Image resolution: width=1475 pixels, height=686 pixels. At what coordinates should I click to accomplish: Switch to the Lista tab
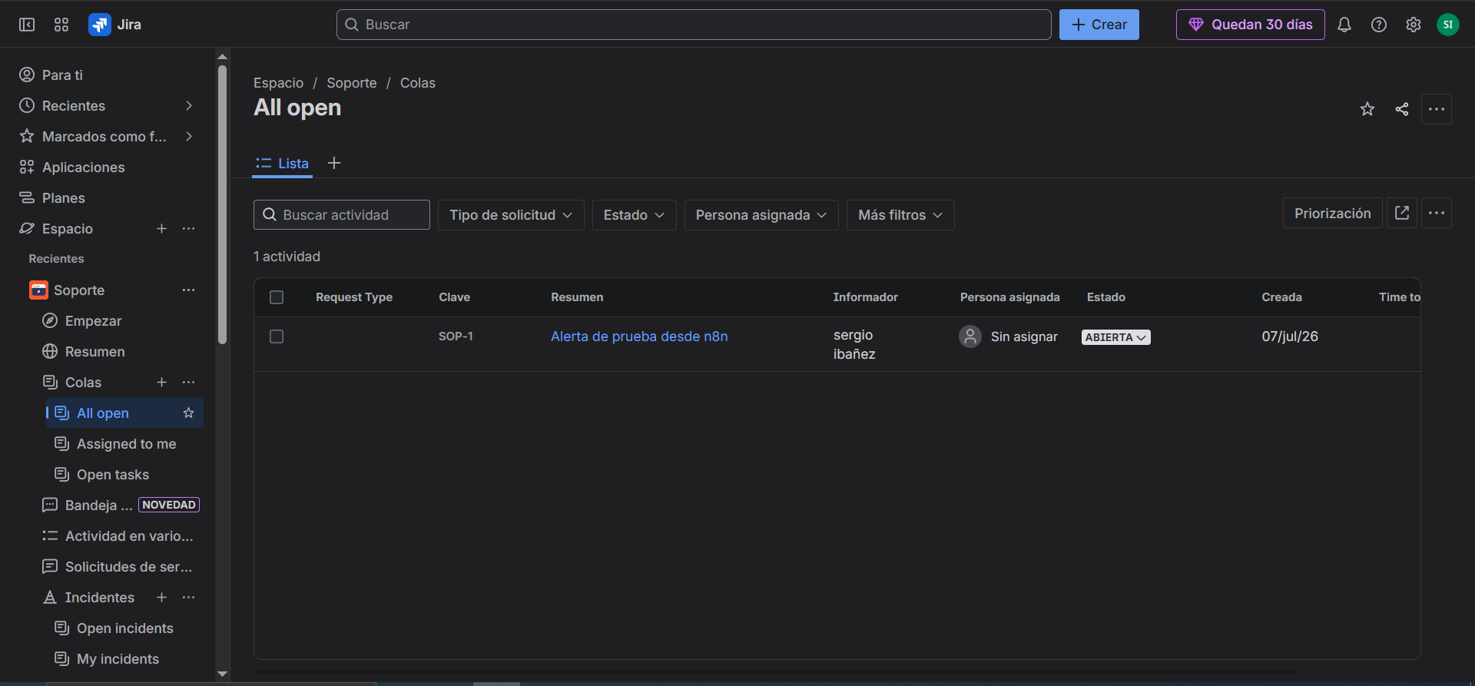click(x=282, y=163)
